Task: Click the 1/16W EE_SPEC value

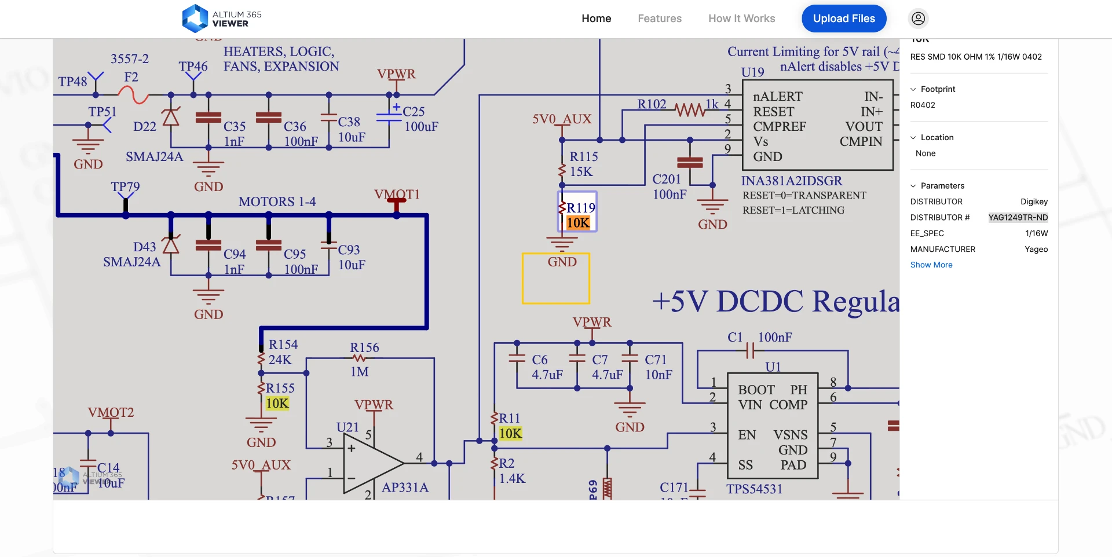Action: [1037, 233]
